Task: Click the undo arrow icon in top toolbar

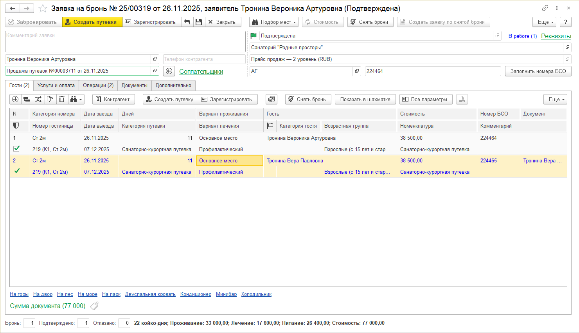Action: pos(187,22)
